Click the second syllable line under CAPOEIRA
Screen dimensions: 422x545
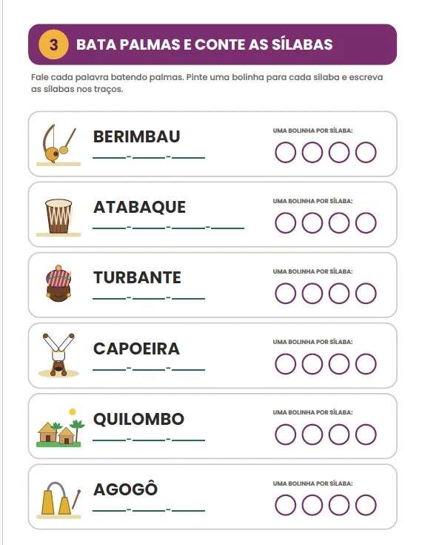coord(149,369)
